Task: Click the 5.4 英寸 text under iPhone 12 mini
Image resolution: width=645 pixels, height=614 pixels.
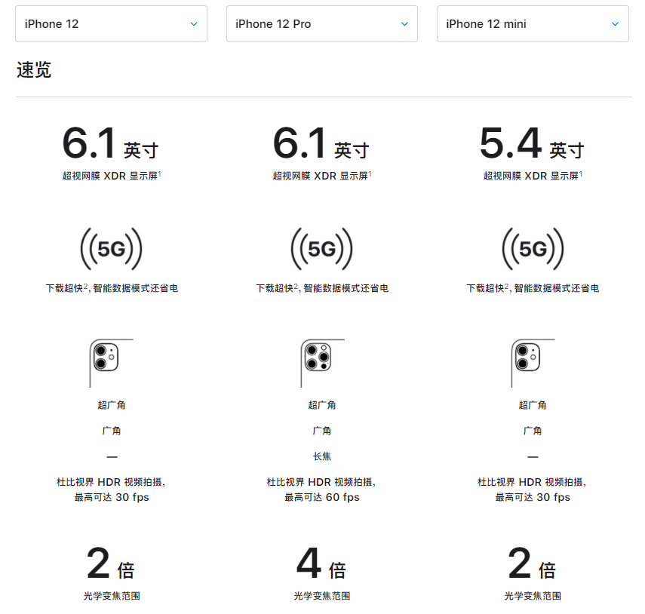Action: click(533, 143)
